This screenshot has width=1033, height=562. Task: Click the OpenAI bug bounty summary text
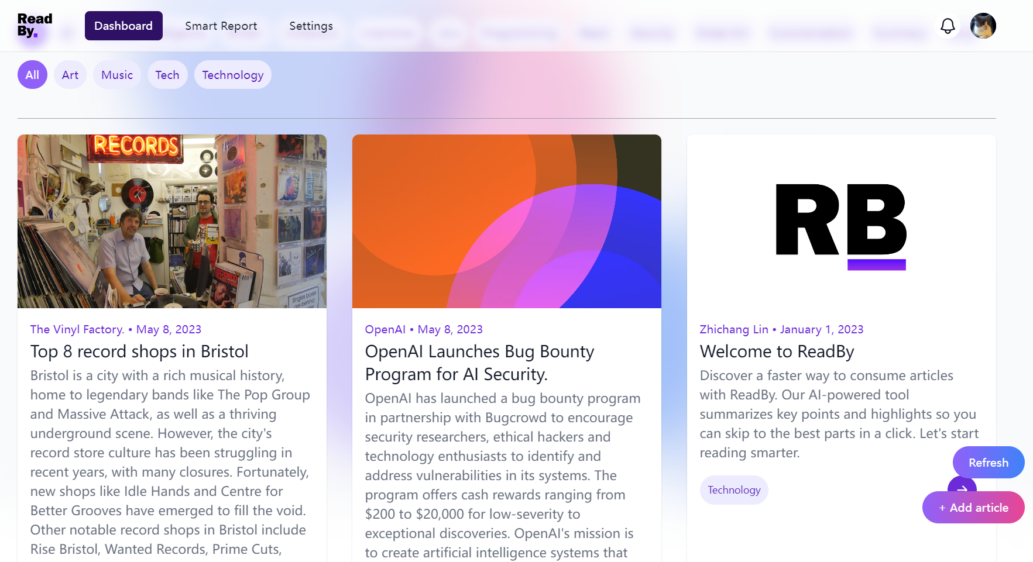click(x=503, y=475)
